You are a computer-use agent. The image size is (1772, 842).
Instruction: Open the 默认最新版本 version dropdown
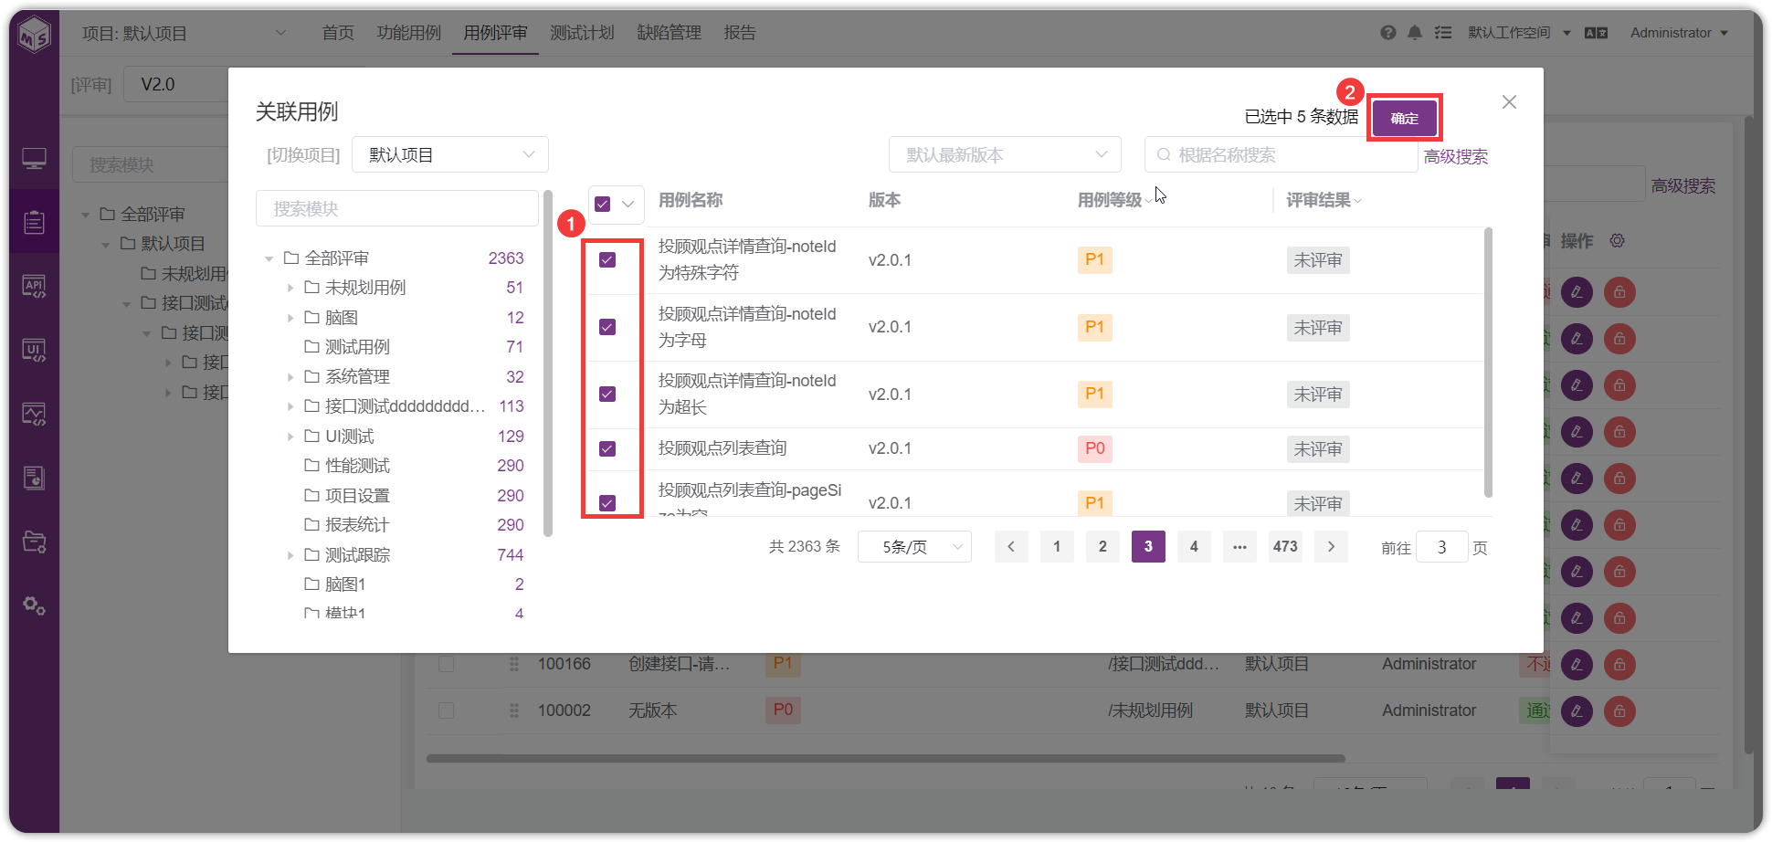pyautogui.click(x=1005, y=154)
